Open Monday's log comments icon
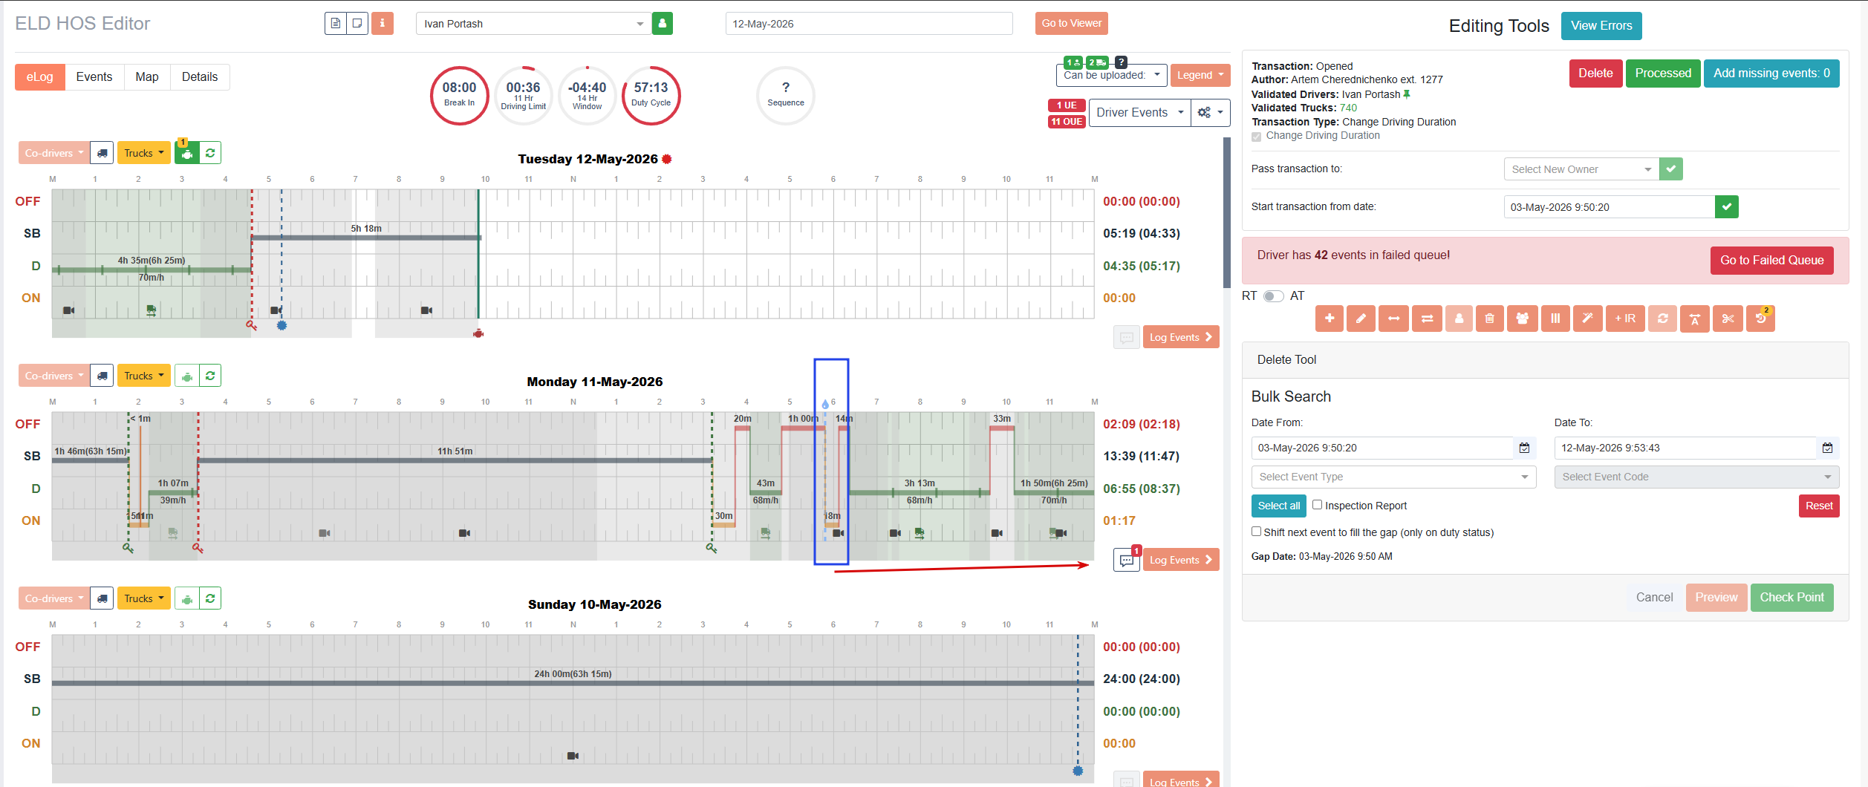This screenshot has height=787, width=1868. [1127, 561]
